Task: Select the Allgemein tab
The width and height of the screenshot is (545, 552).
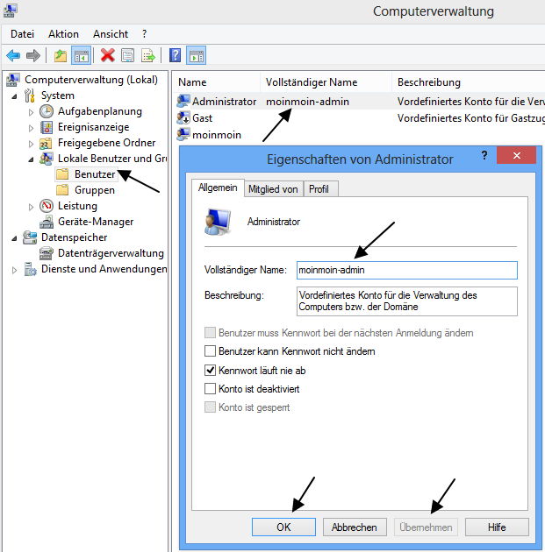Action: coord(218,188)
